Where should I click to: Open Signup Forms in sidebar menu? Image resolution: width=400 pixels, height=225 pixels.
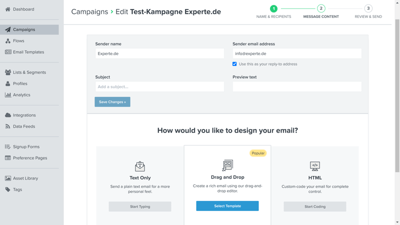[26, 147]
